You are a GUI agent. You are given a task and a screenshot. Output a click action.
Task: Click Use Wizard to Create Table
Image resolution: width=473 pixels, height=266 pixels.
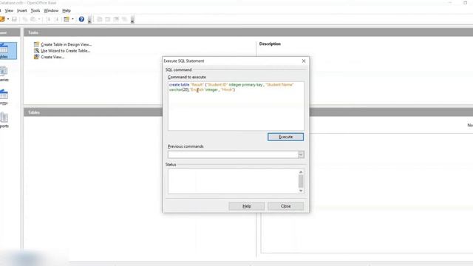click(x=66, y=51)
